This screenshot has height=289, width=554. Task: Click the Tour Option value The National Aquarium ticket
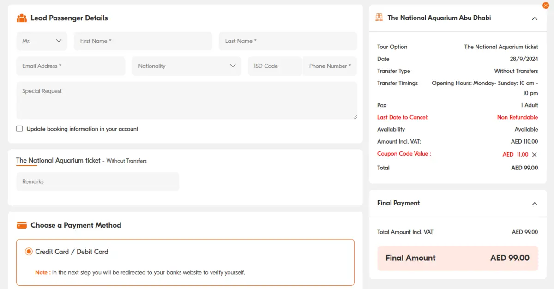tap(501, 47)
